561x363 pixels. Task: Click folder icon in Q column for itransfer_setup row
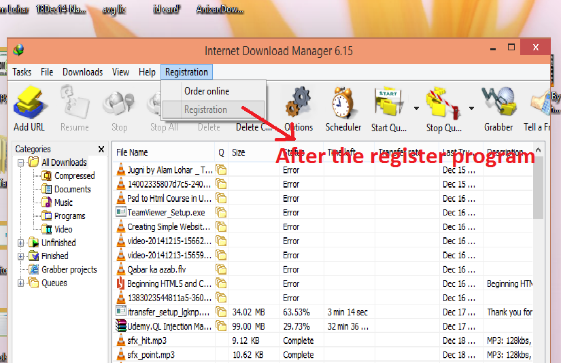click(x=221, y=312)
